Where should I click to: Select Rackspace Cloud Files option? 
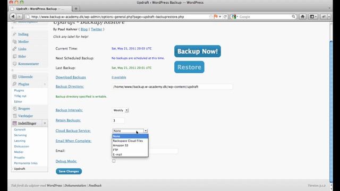tap(130, 141)
